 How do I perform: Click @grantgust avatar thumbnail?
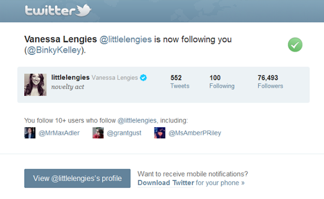98,133
